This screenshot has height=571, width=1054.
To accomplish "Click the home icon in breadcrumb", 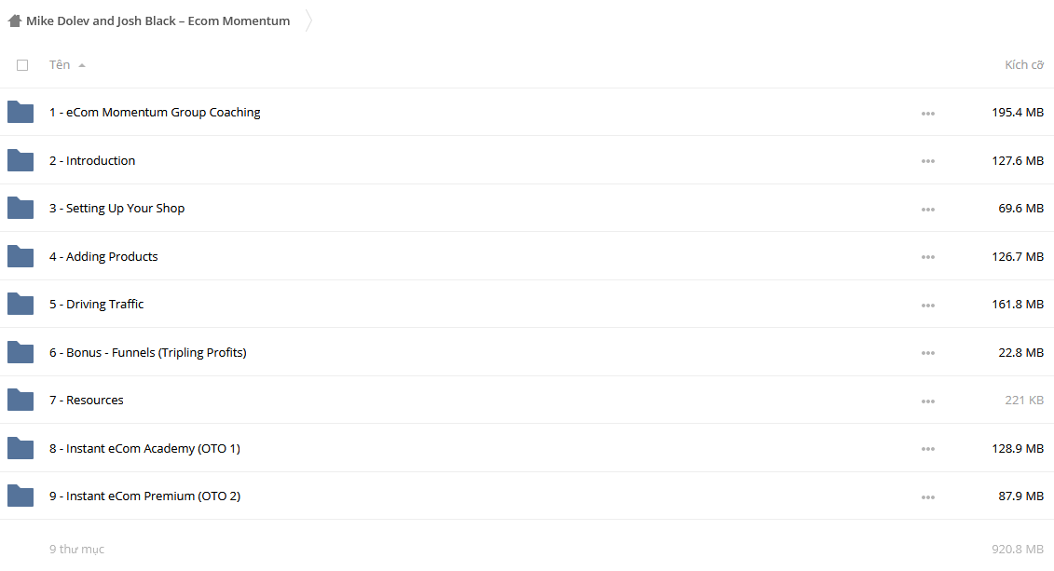I will tap(15, 20).
